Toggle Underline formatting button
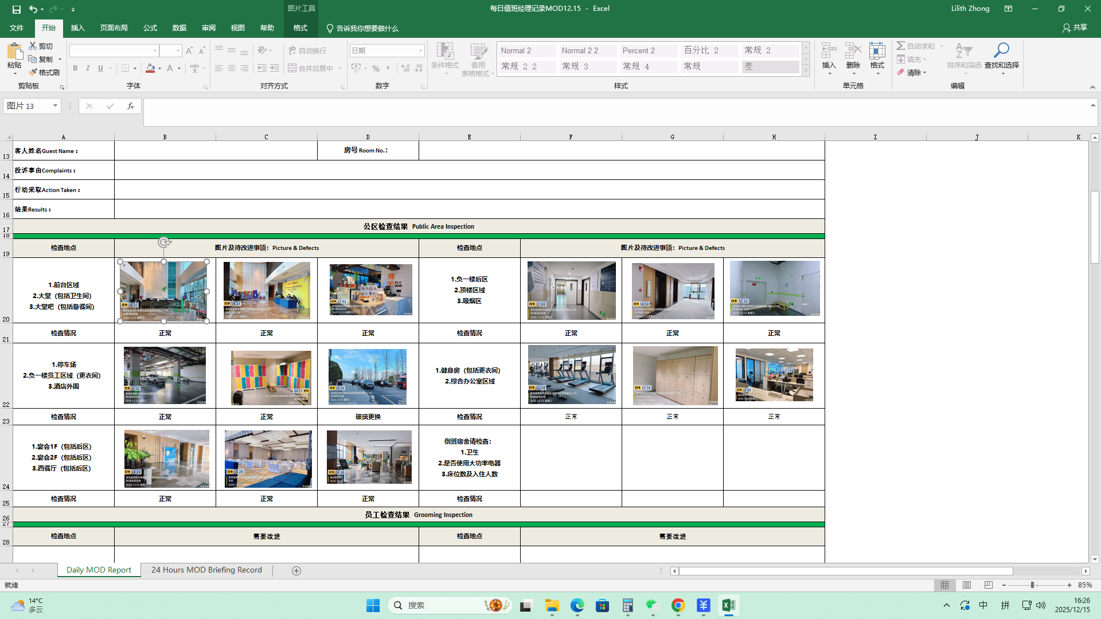 (100, 68)
